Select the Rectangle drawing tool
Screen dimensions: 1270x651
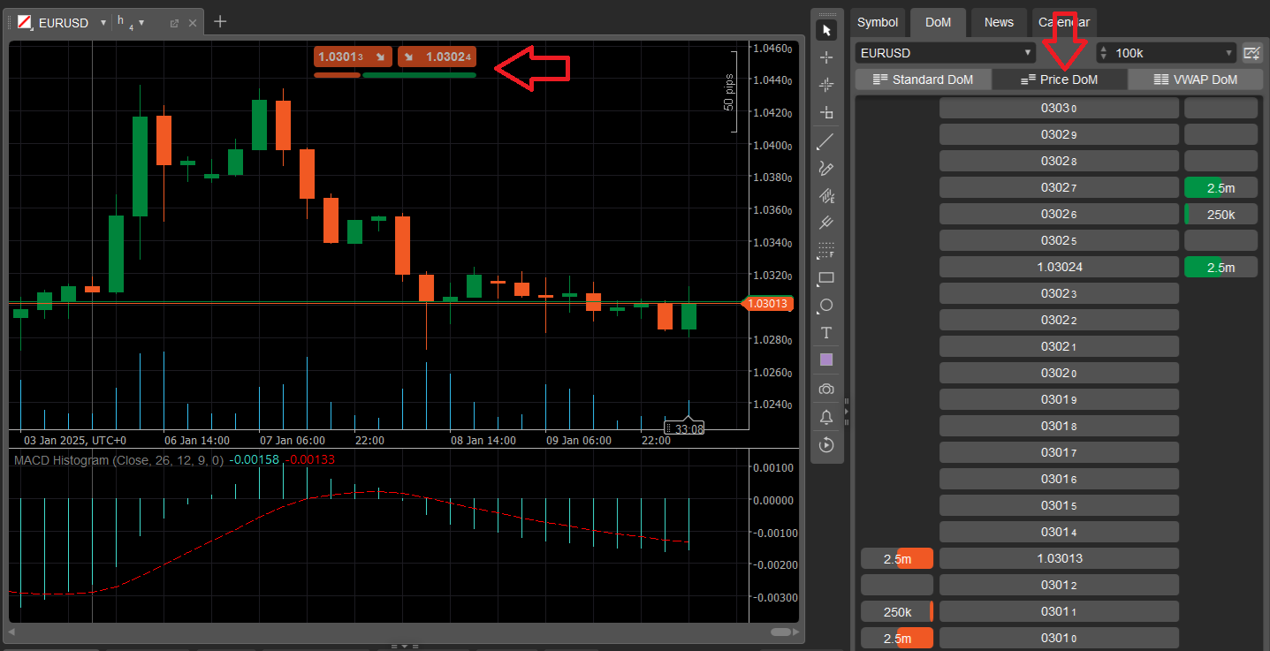click(x=826, y=278)
